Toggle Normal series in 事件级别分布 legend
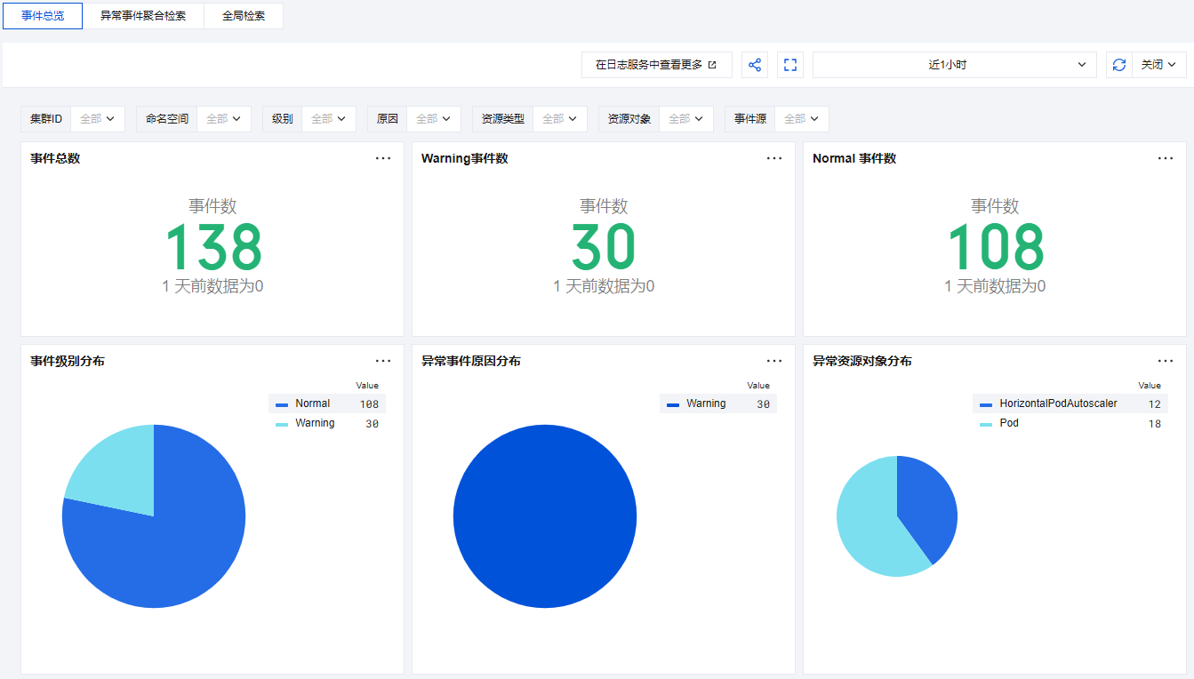1194x679 pixels. [x=312, y=403]
